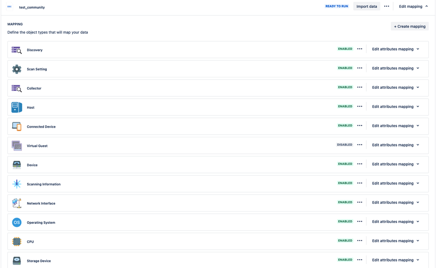
Task: Toggle the ENABLED status for CPU
Action: (345, 240)
